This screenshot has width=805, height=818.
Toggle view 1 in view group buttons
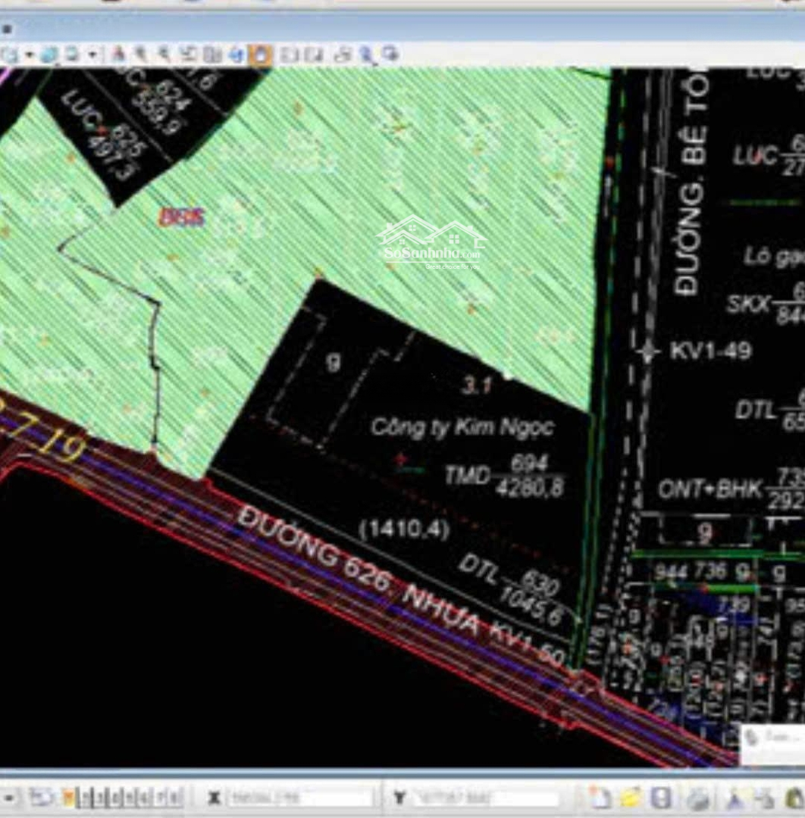[x=83, y=798]
